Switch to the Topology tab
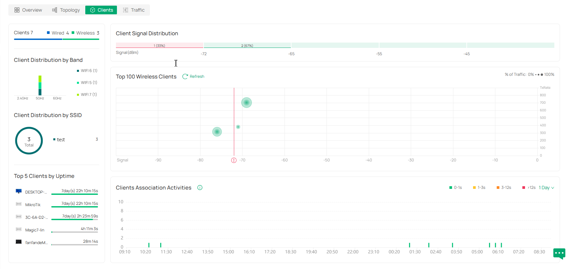Screen dimensions: 568x269 point(66,10)
